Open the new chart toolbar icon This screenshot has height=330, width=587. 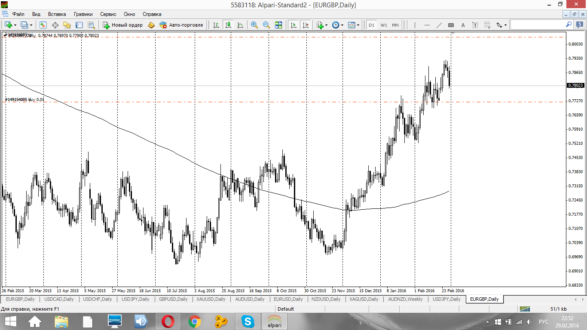point(8,25)
